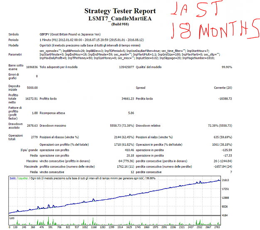
Task: Click the 4164 axis label on chart
Action: coord(225,215)
